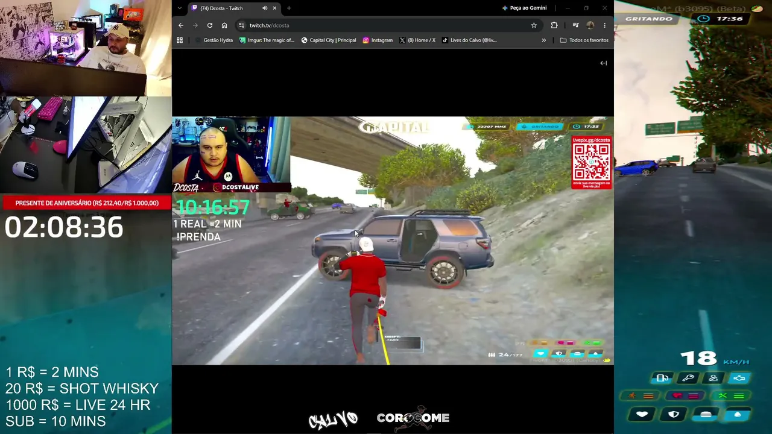Click the red broken-heart indicator
772x434 pixels.
click(686, 396)
